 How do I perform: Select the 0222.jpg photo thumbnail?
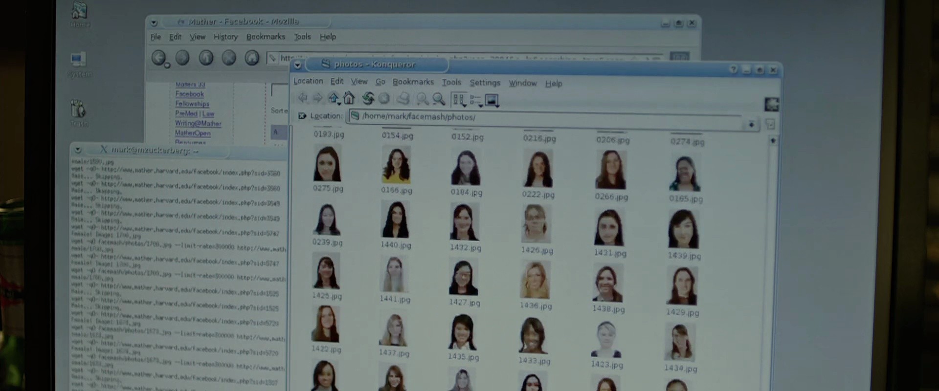pos(538,169)
